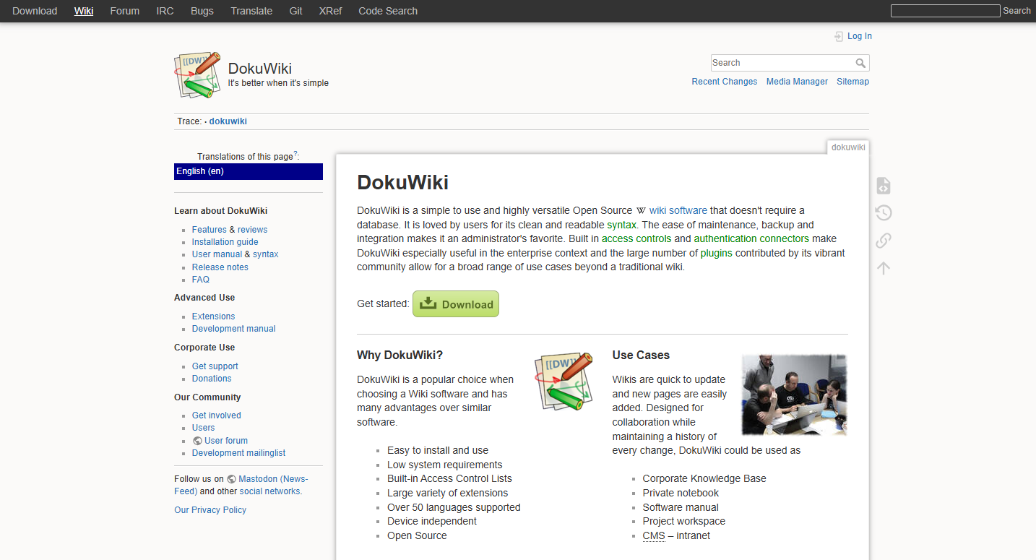The image size is (1036, 560).
Task: Click the dokuwiki page ID tab label
Action: 848,147
